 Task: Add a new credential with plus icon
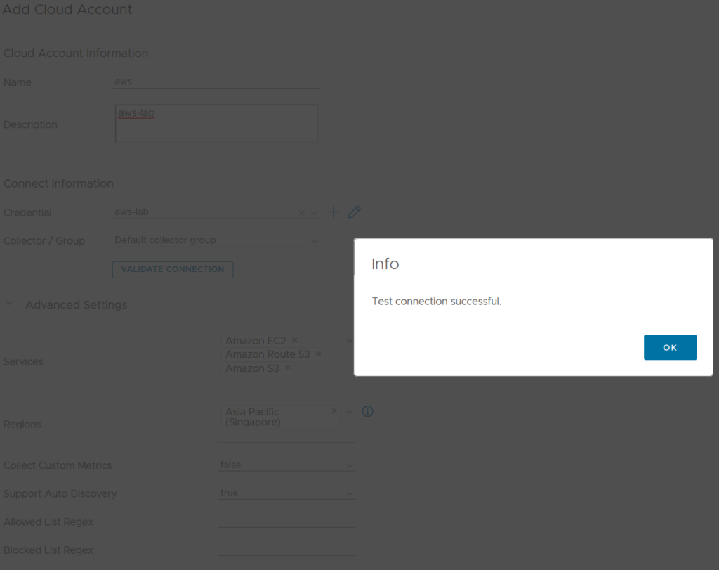(334, 212)
